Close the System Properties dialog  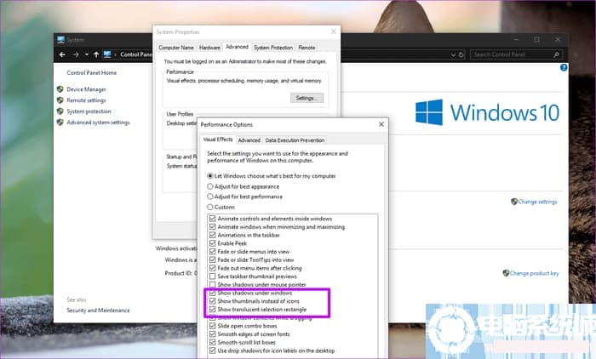click(334, 32)
